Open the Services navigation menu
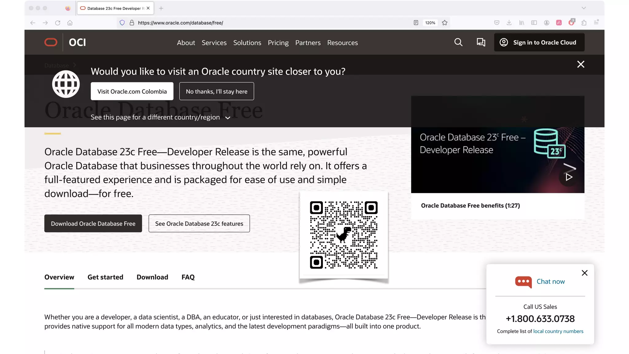Image resolution: width=629 pixels, height=354 pixels. (x=214, y=43)
